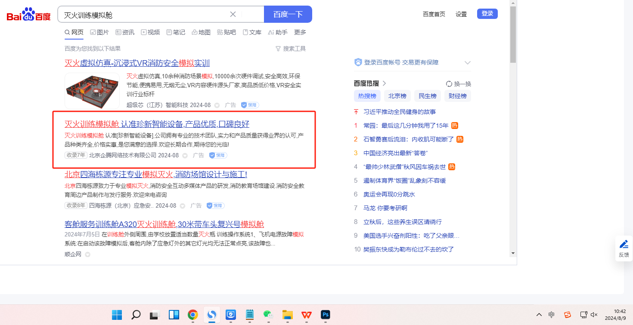
Task: Clear the search box with the X icon
Action: click(x=233, y=14)
